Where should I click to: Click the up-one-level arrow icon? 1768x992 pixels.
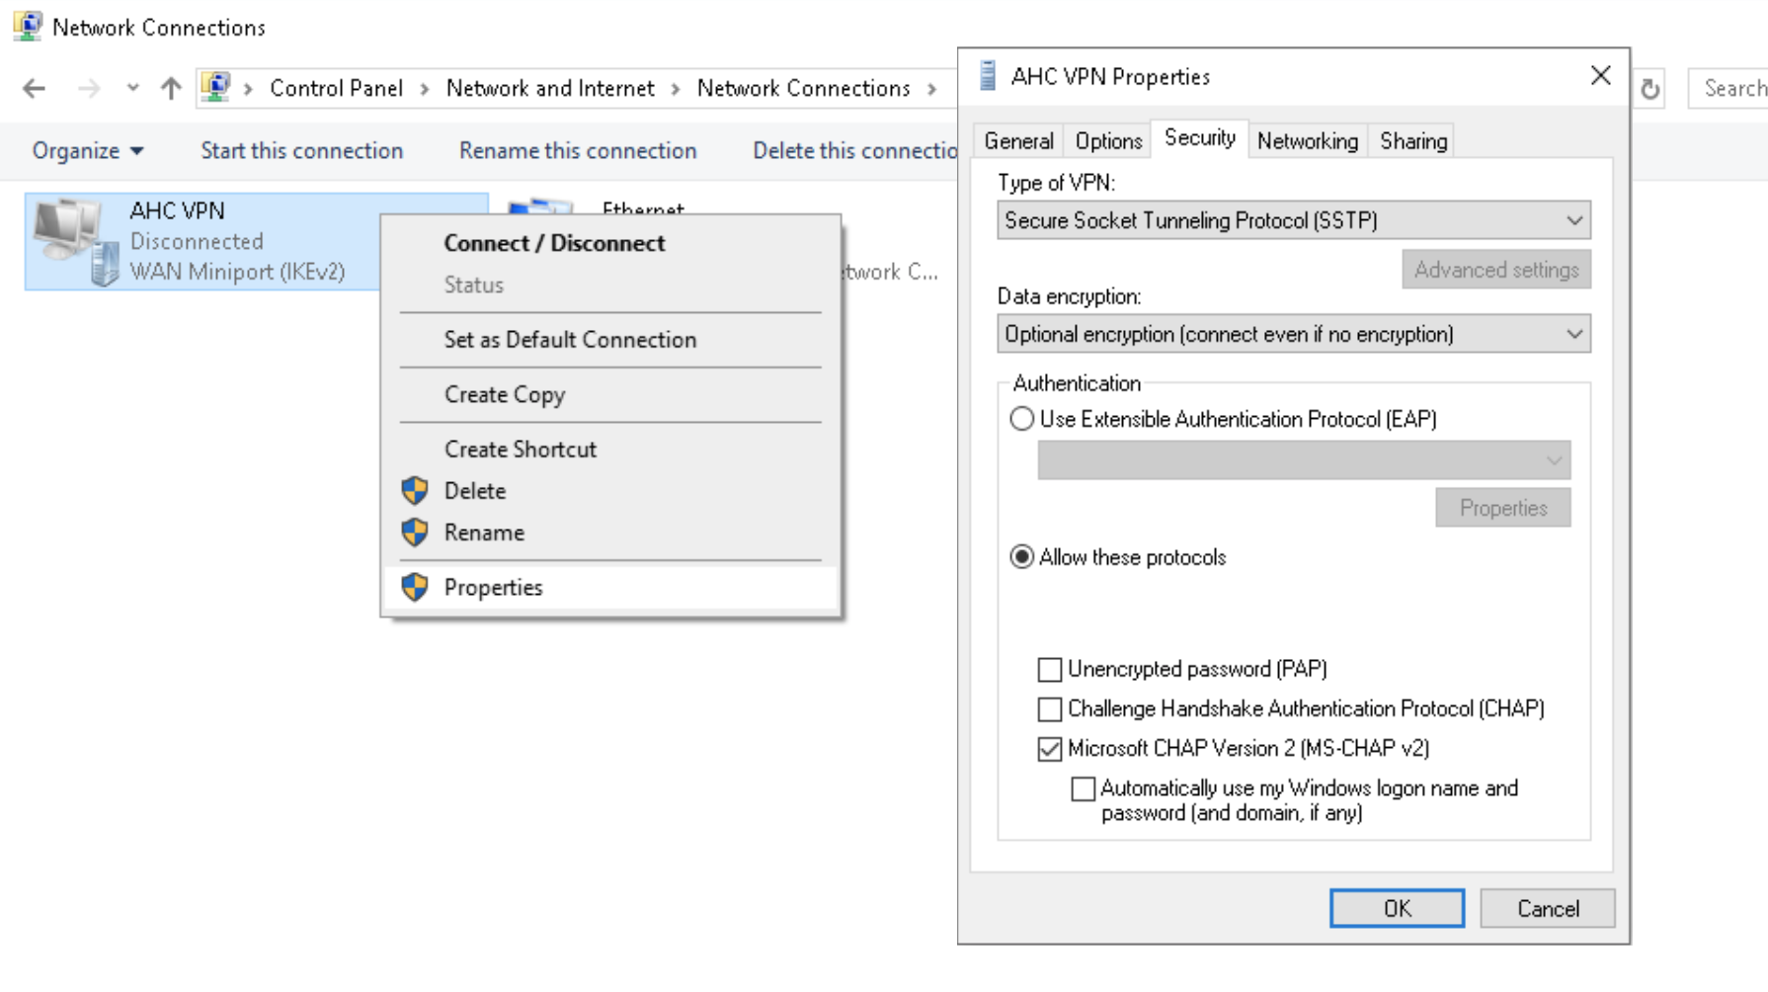click(x=171, y=89)
